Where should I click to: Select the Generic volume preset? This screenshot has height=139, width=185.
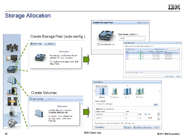(x=102, y=93)
